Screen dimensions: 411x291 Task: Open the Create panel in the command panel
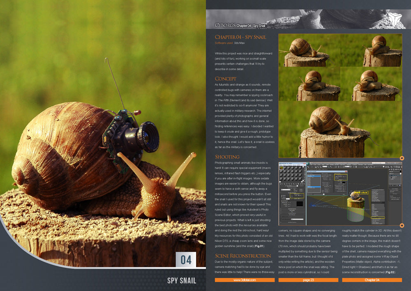pos(389,169)
